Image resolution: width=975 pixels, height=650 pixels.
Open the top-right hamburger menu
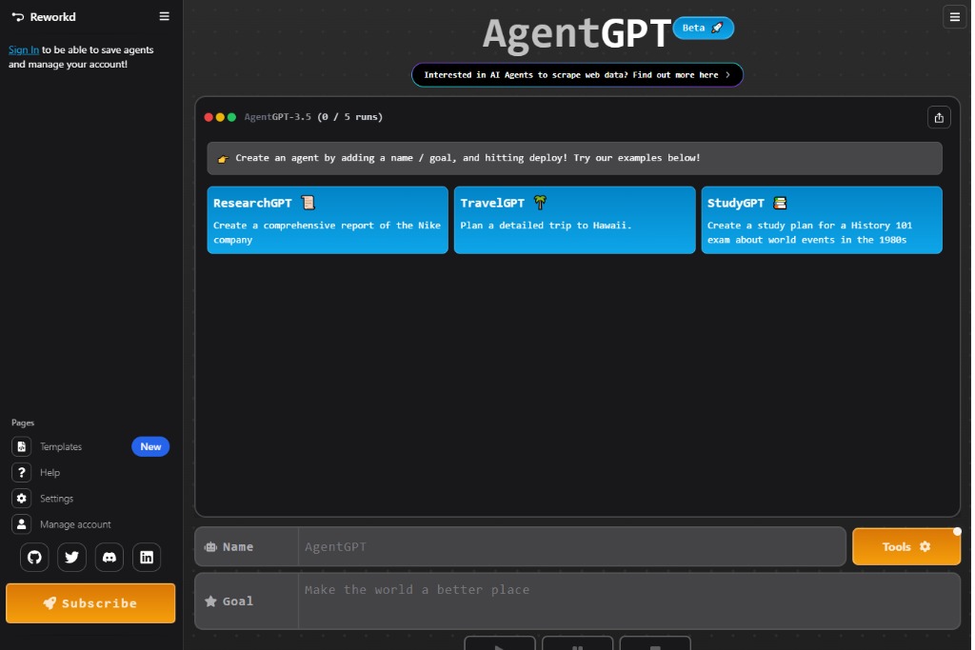pyautogui.click(x=954, y=16)
